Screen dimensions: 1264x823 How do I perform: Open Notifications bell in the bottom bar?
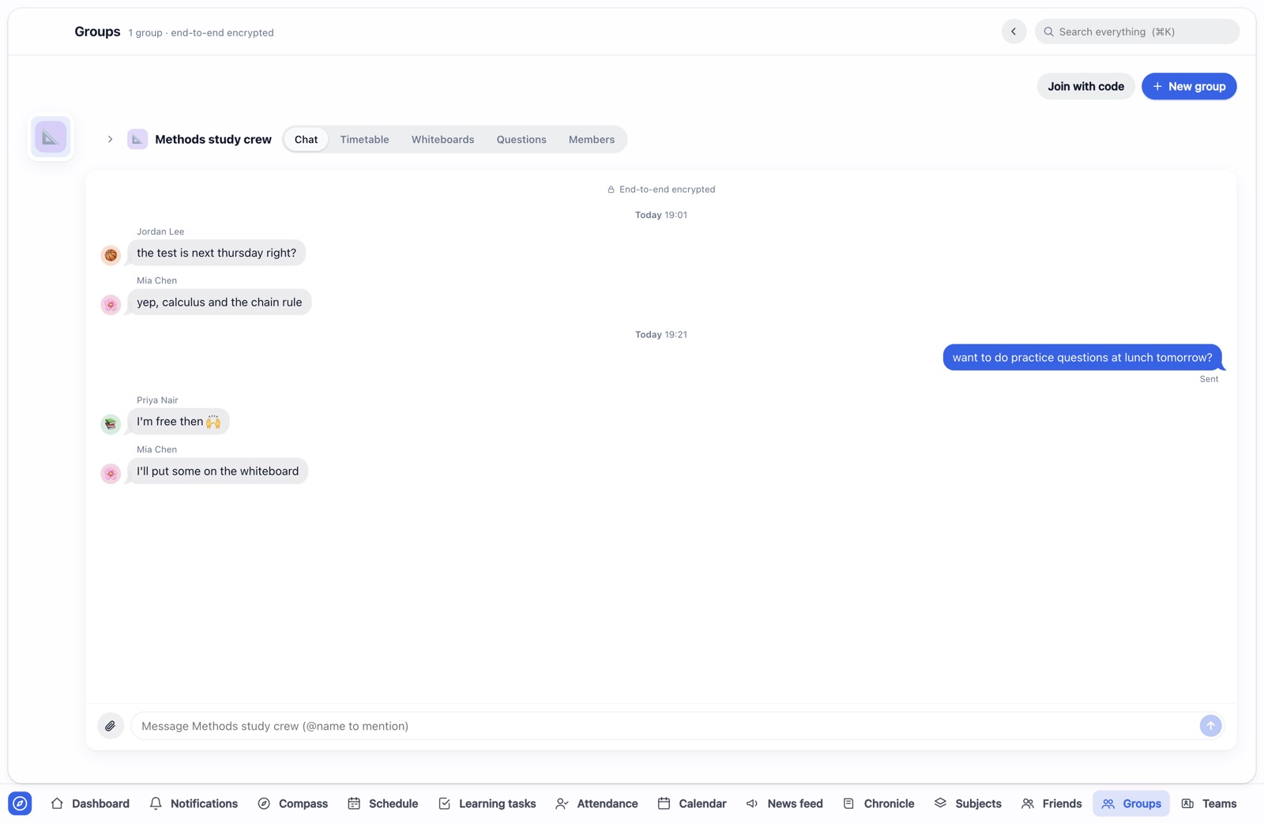click(194, 803)
